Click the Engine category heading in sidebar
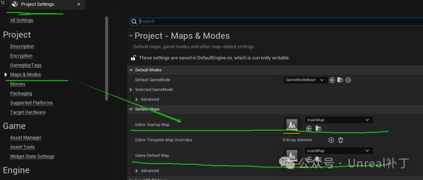 pyautogui.click(x=16, y=170)
